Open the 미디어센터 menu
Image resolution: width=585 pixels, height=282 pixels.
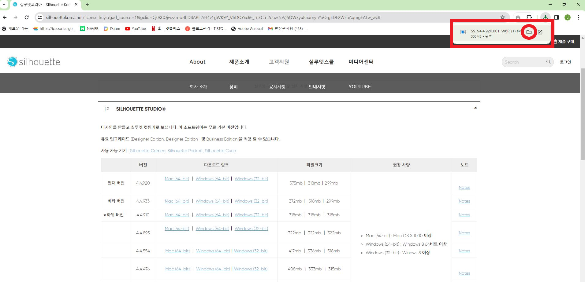coord(361,62)
